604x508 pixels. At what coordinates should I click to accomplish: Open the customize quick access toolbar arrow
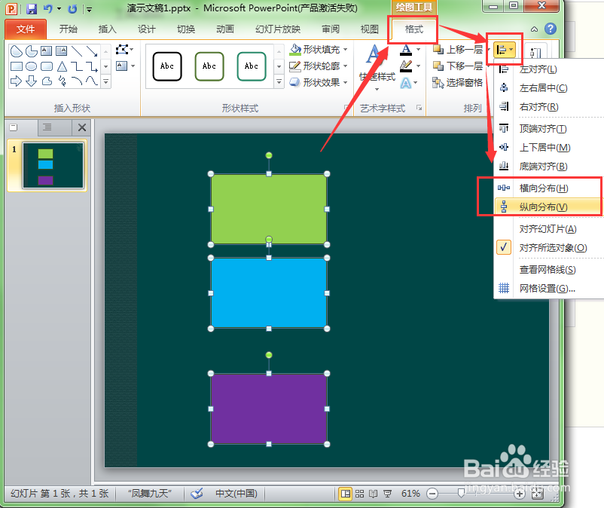[89, 9]
